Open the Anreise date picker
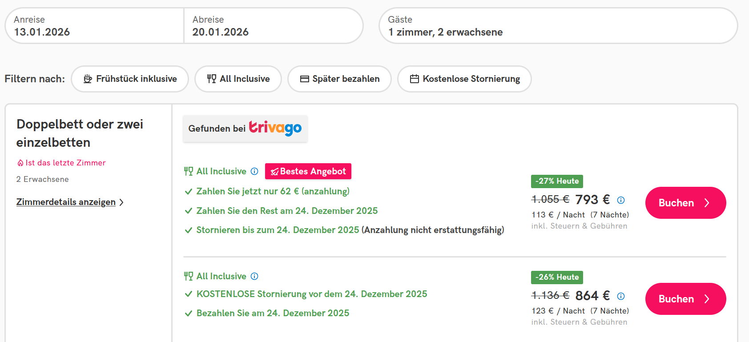749x342 pixels. pyautogui.click(x=94, y=26)
